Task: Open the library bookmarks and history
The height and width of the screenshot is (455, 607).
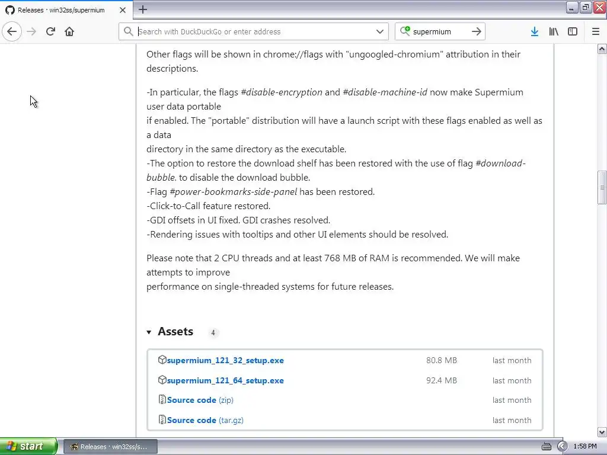Action: 554,31
